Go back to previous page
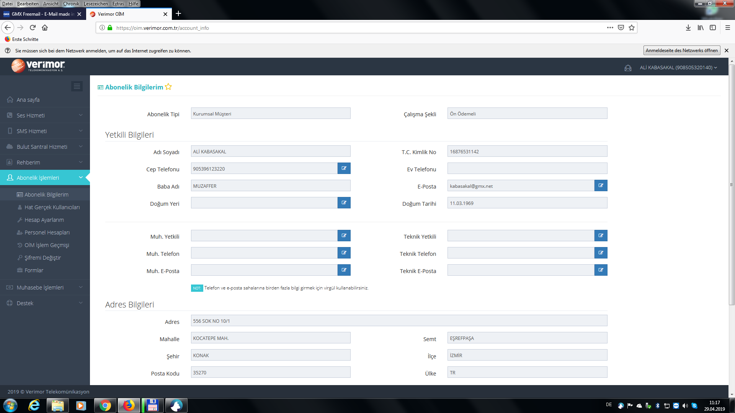The image size is (735, 413). [x=8, y=28]
